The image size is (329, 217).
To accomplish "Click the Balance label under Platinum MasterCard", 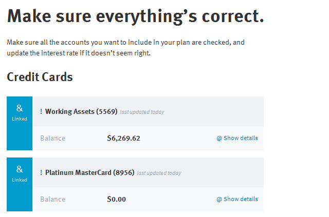I will [x=52, y=199].
